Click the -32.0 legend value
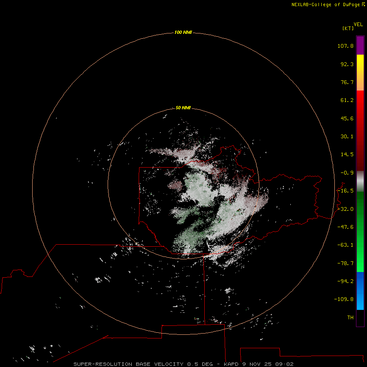Screen dimensions: 367x367 pos(345,209)
